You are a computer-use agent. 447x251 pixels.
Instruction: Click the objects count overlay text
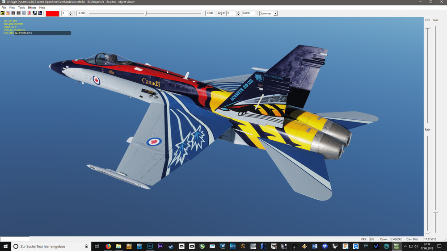pos(10,21)
